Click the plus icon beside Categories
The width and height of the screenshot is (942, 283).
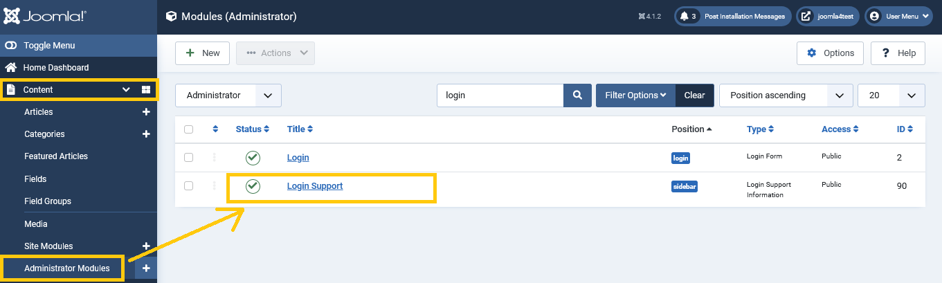146,134
